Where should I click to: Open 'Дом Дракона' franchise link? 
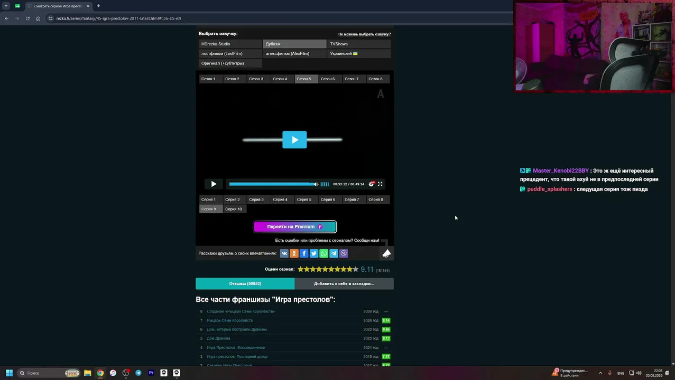coord(218,338)
